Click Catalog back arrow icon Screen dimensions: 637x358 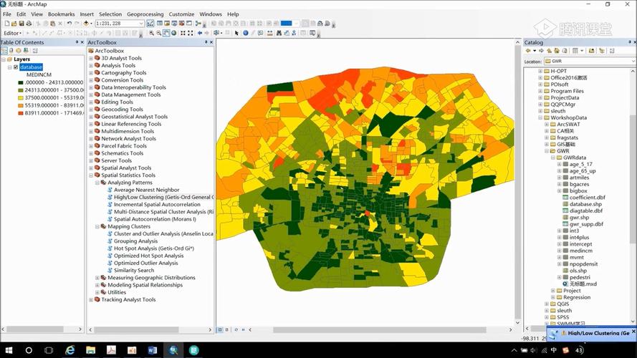point(528,51)
